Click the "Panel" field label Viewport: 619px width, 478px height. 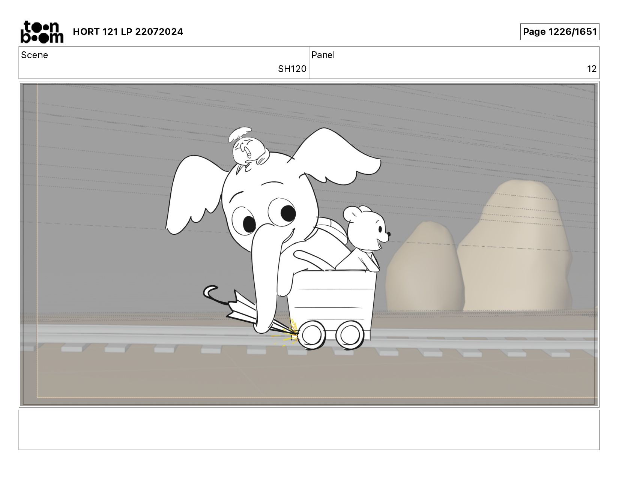coord(323,55)
